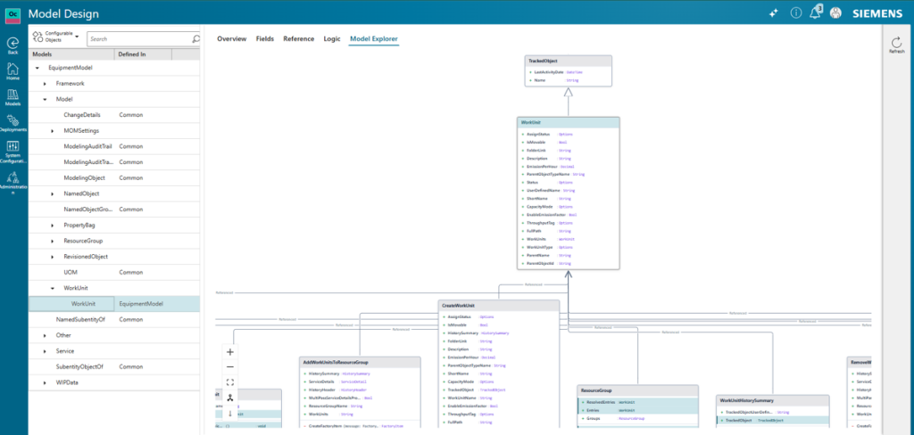
Task: Expand the MOMSettings node
Action: (x=53, y=131)
